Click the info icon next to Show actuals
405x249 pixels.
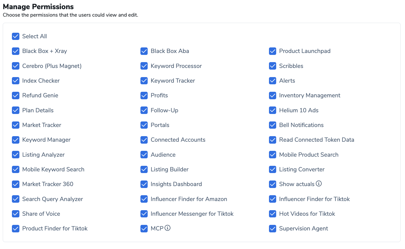coord(319,184)
